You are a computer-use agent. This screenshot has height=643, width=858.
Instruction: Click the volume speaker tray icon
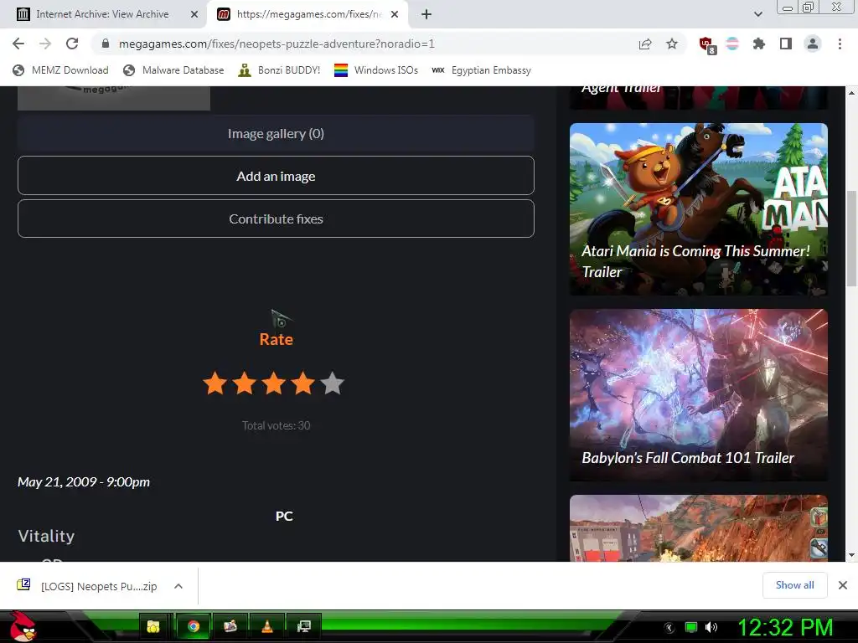pos(711,628)
